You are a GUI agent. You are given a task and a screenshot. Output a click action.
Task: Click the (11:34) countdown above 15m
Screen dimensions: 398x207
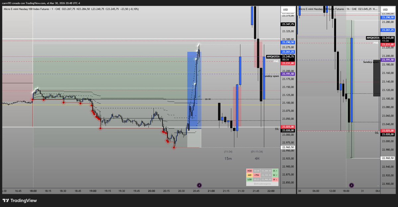click(228, 152)
